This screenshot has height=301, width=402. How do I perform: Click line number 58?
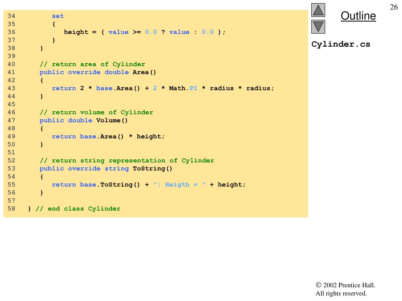(11, 209)
